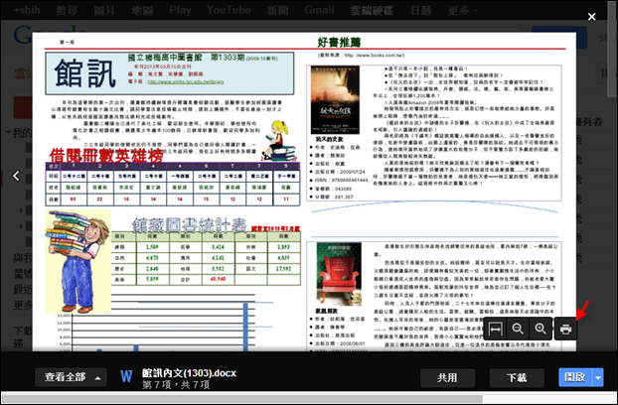Expand the dropdown arrow beside 開啟

click(x=598, y=377)
